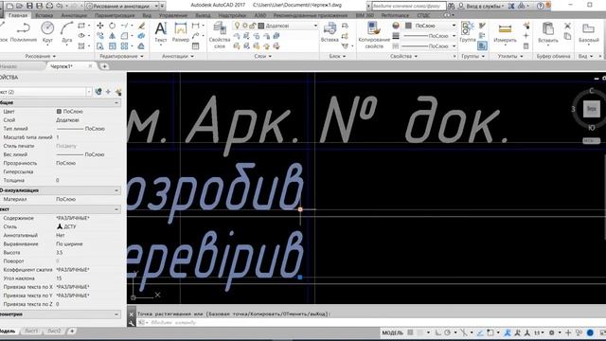Select the Polyline (Полилиния) tool
606x341 pixels.
[x=23, y=31]
